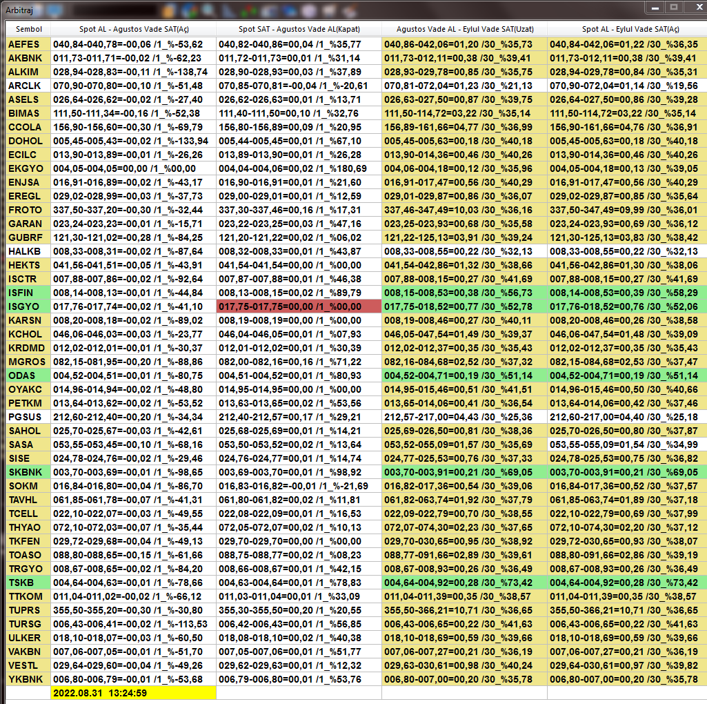Image resolution: width=707 pixels, height=704 pixels.
Task: Select the BIMAS symbol cell
Action: coord(28,113)
